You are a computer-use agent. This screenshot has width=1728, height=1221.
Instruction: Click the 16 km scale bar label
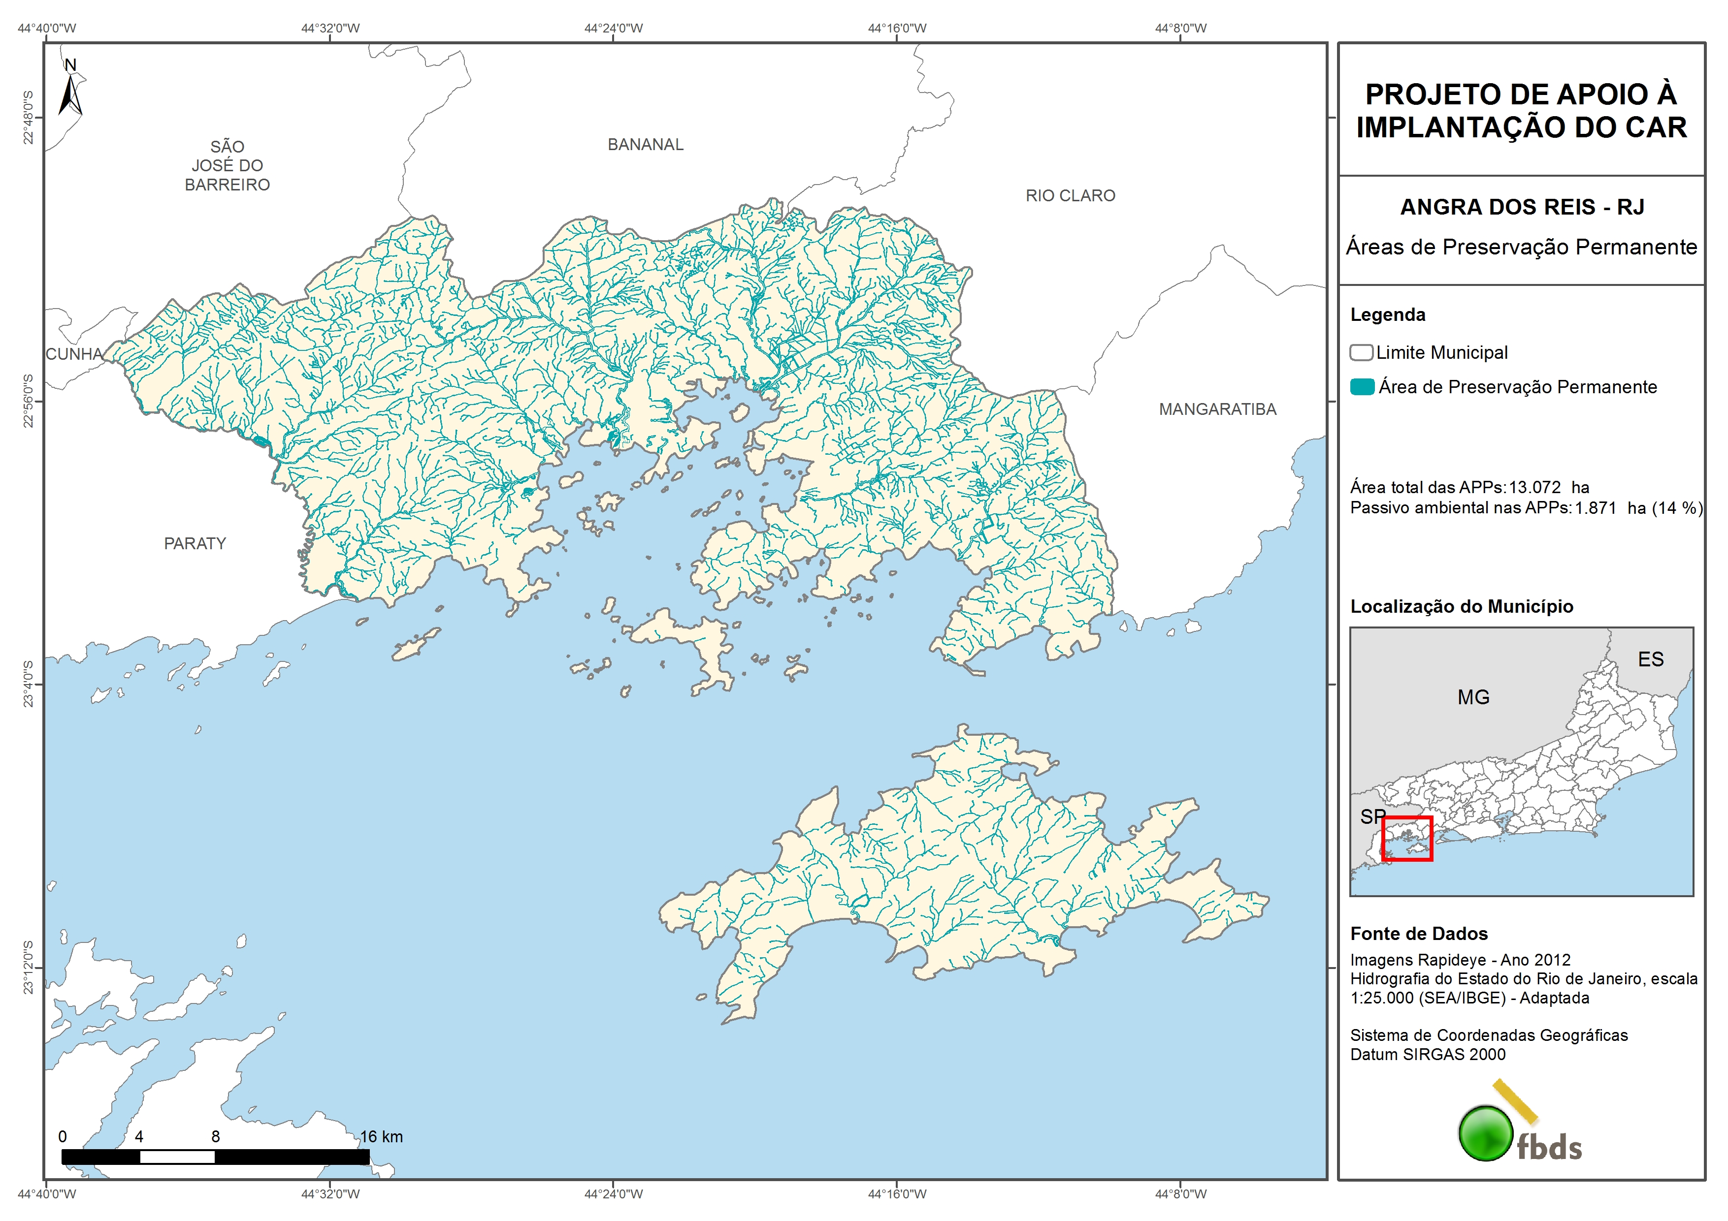381,1137
